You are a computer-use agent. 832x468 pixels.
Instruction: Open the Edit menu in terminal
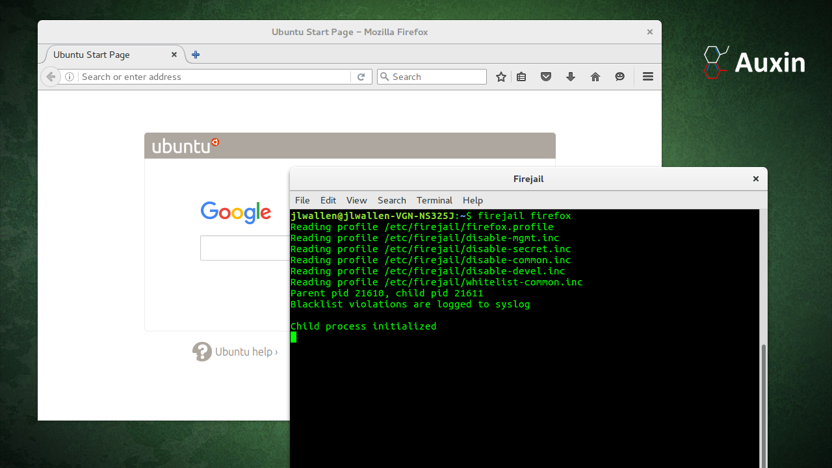click(328, 200)
